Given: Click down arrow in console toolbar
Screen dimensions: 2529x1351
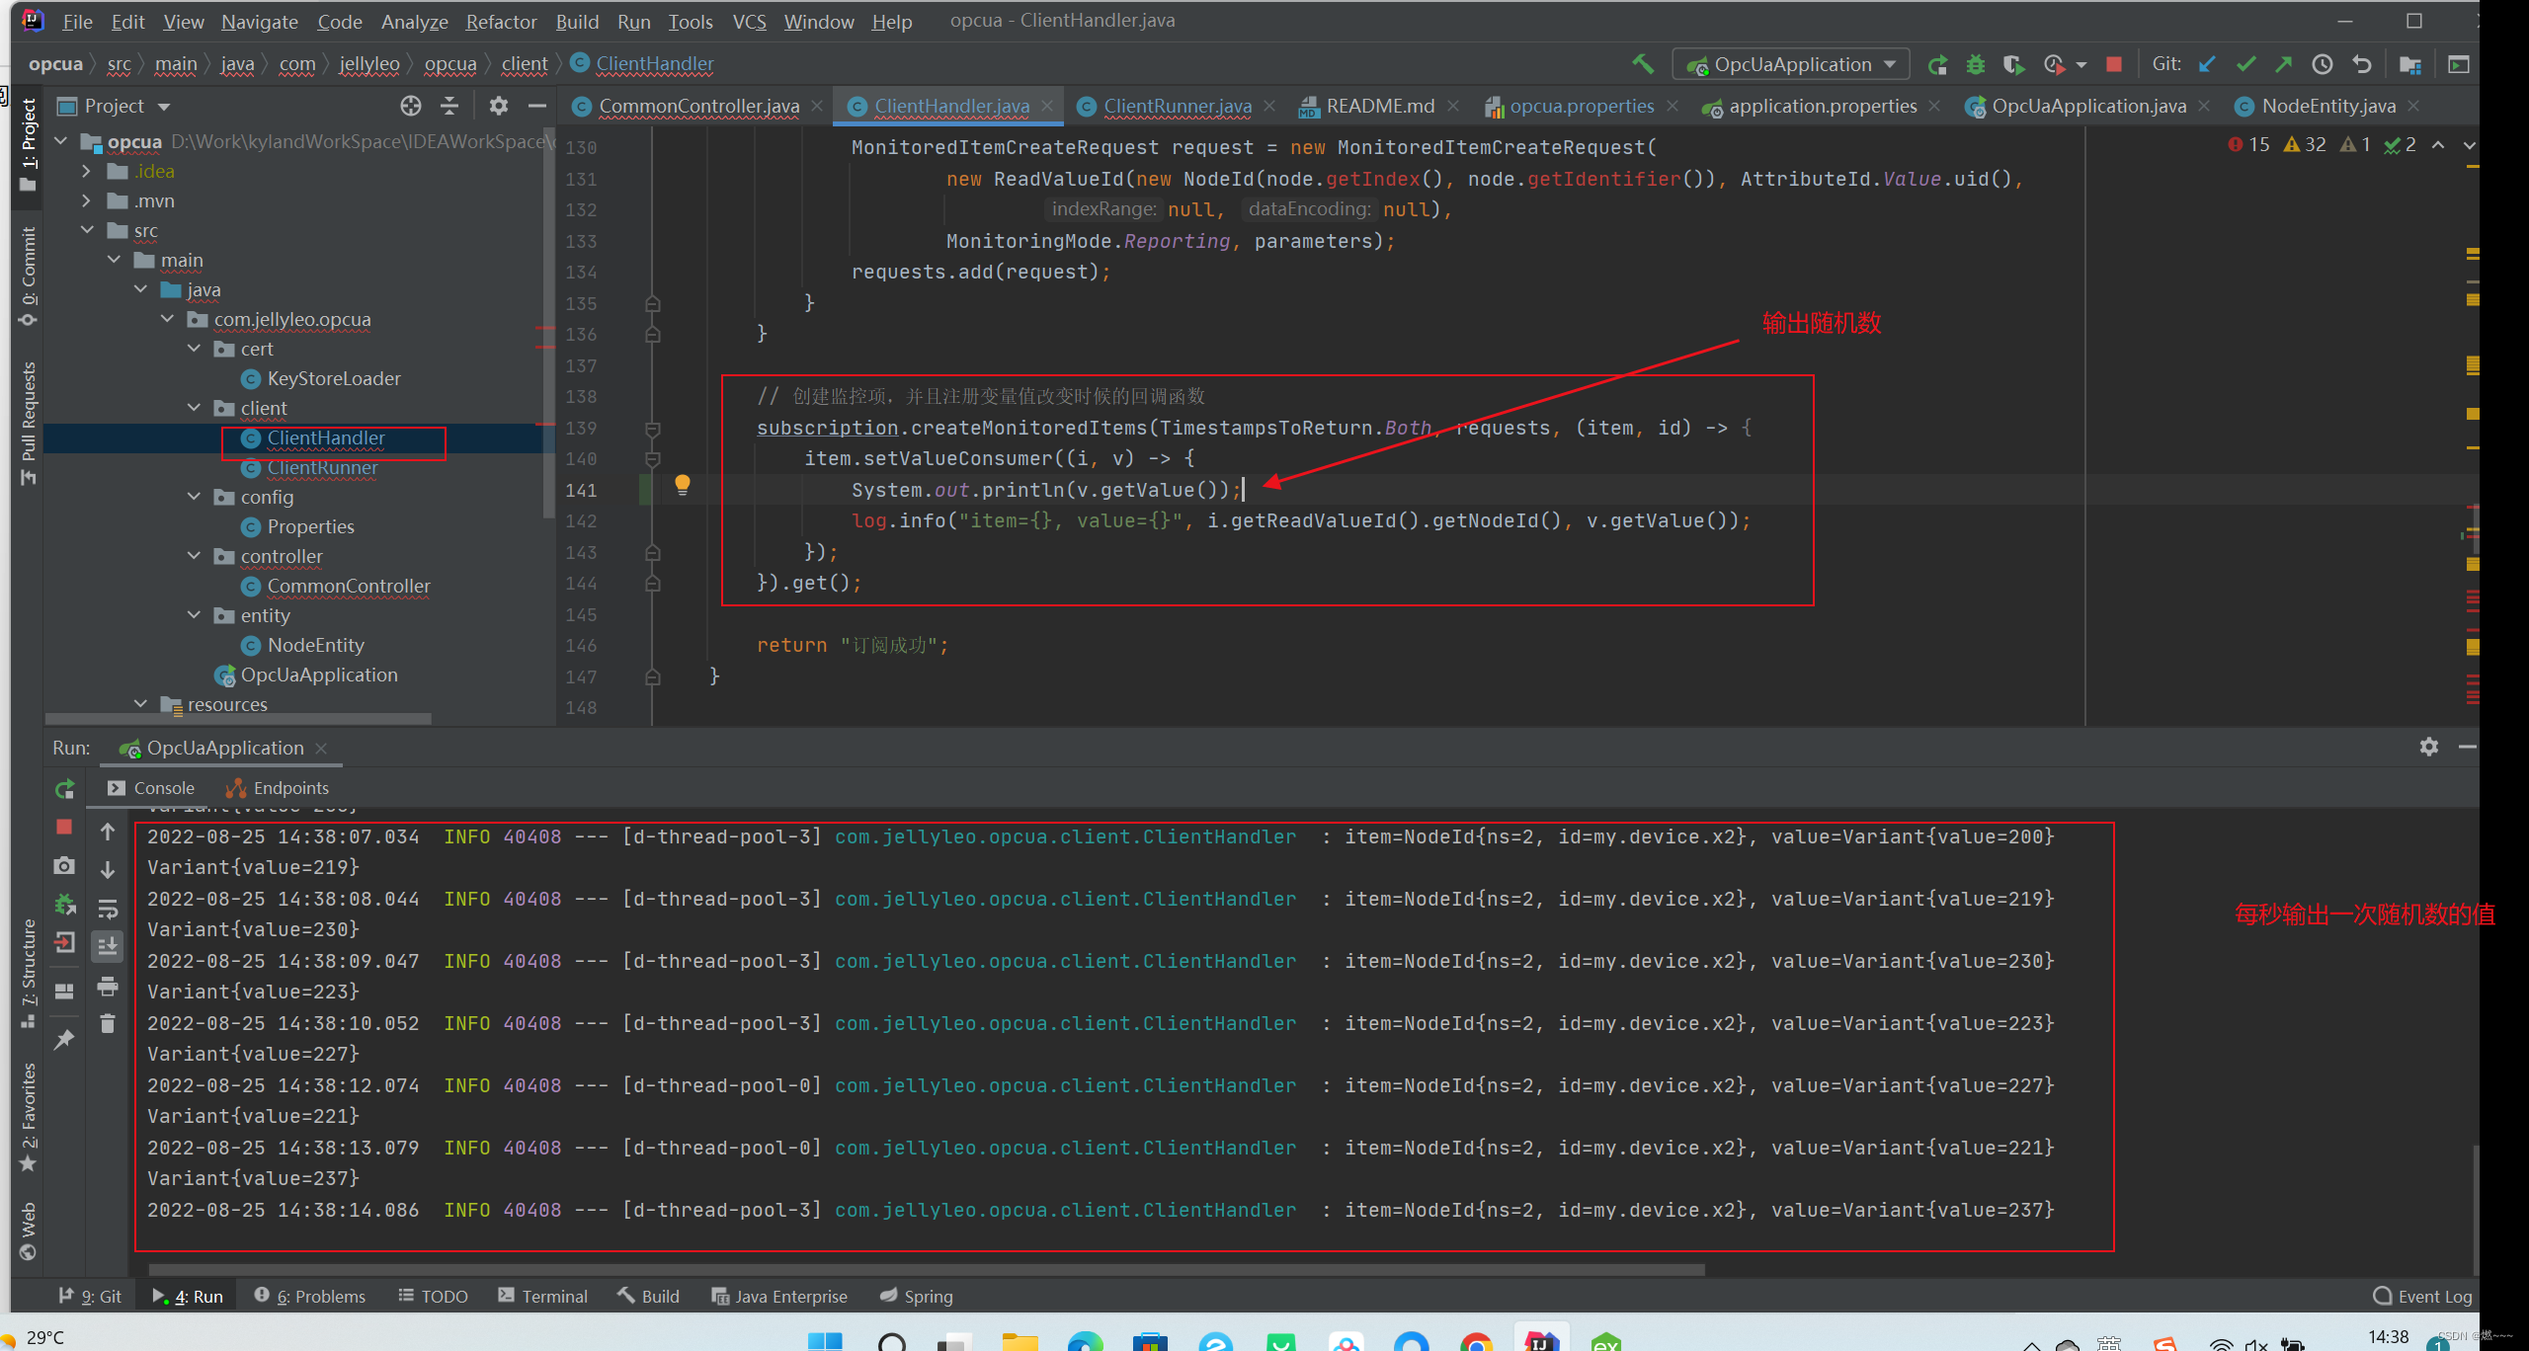Looking at the screenshot, I should click(108, 869).
